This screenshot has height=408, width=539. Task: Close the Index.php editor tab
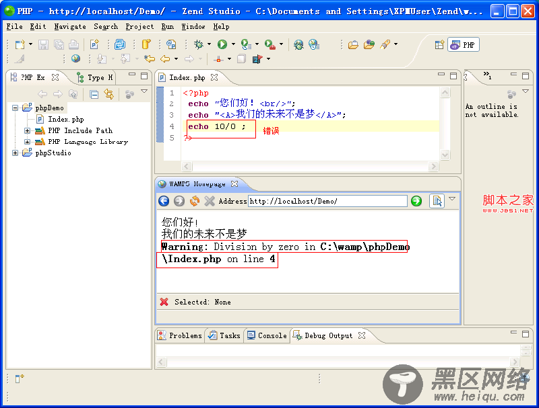214,78
